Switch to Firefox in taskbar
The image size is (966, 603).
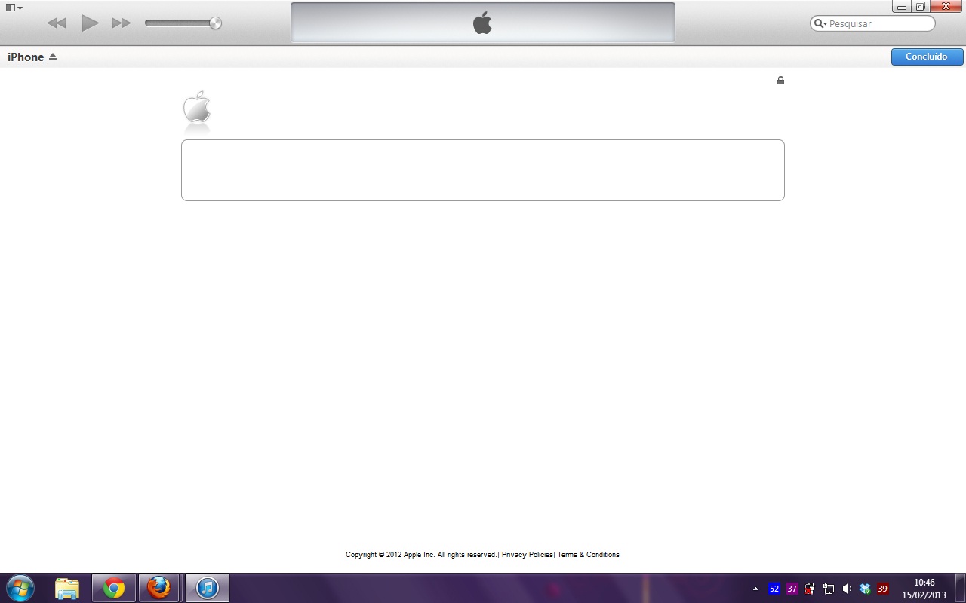(158, 588)
